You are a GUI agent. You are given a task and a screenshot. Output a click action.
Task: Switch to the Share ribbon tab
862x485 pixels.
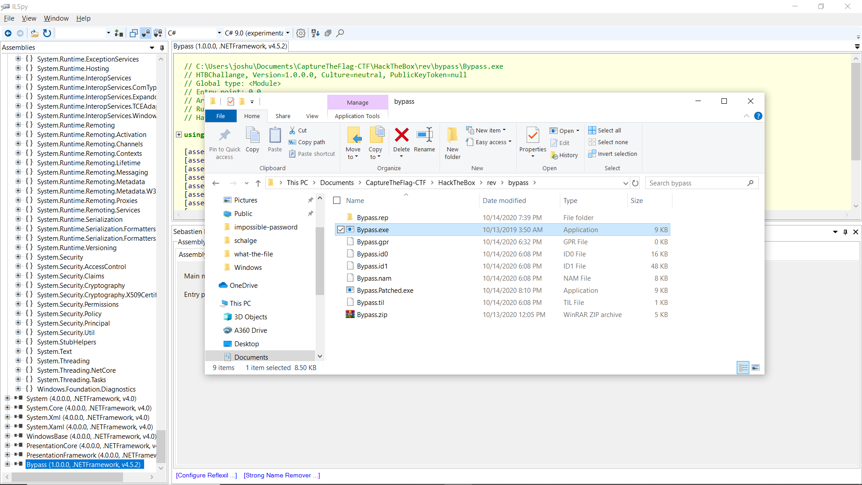pyautogui.click(x=283, y=116)
